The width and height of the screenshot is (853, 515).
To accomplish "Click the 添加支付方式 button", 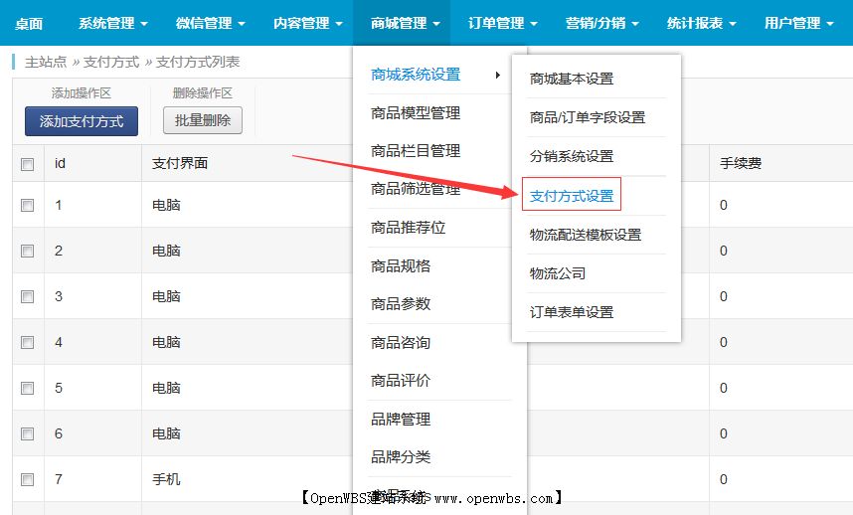I will [82, 121].
